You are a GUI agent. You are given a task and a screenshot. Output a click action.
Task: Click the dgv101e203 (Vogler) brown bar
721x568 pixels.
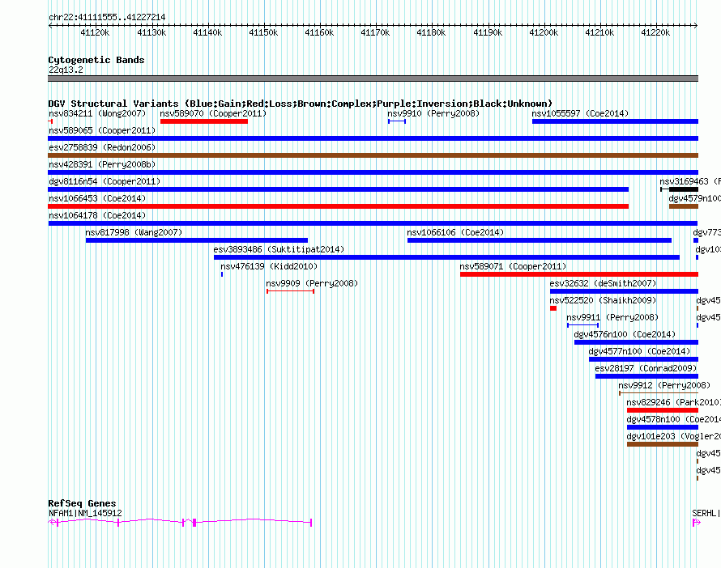coord(663,444)
